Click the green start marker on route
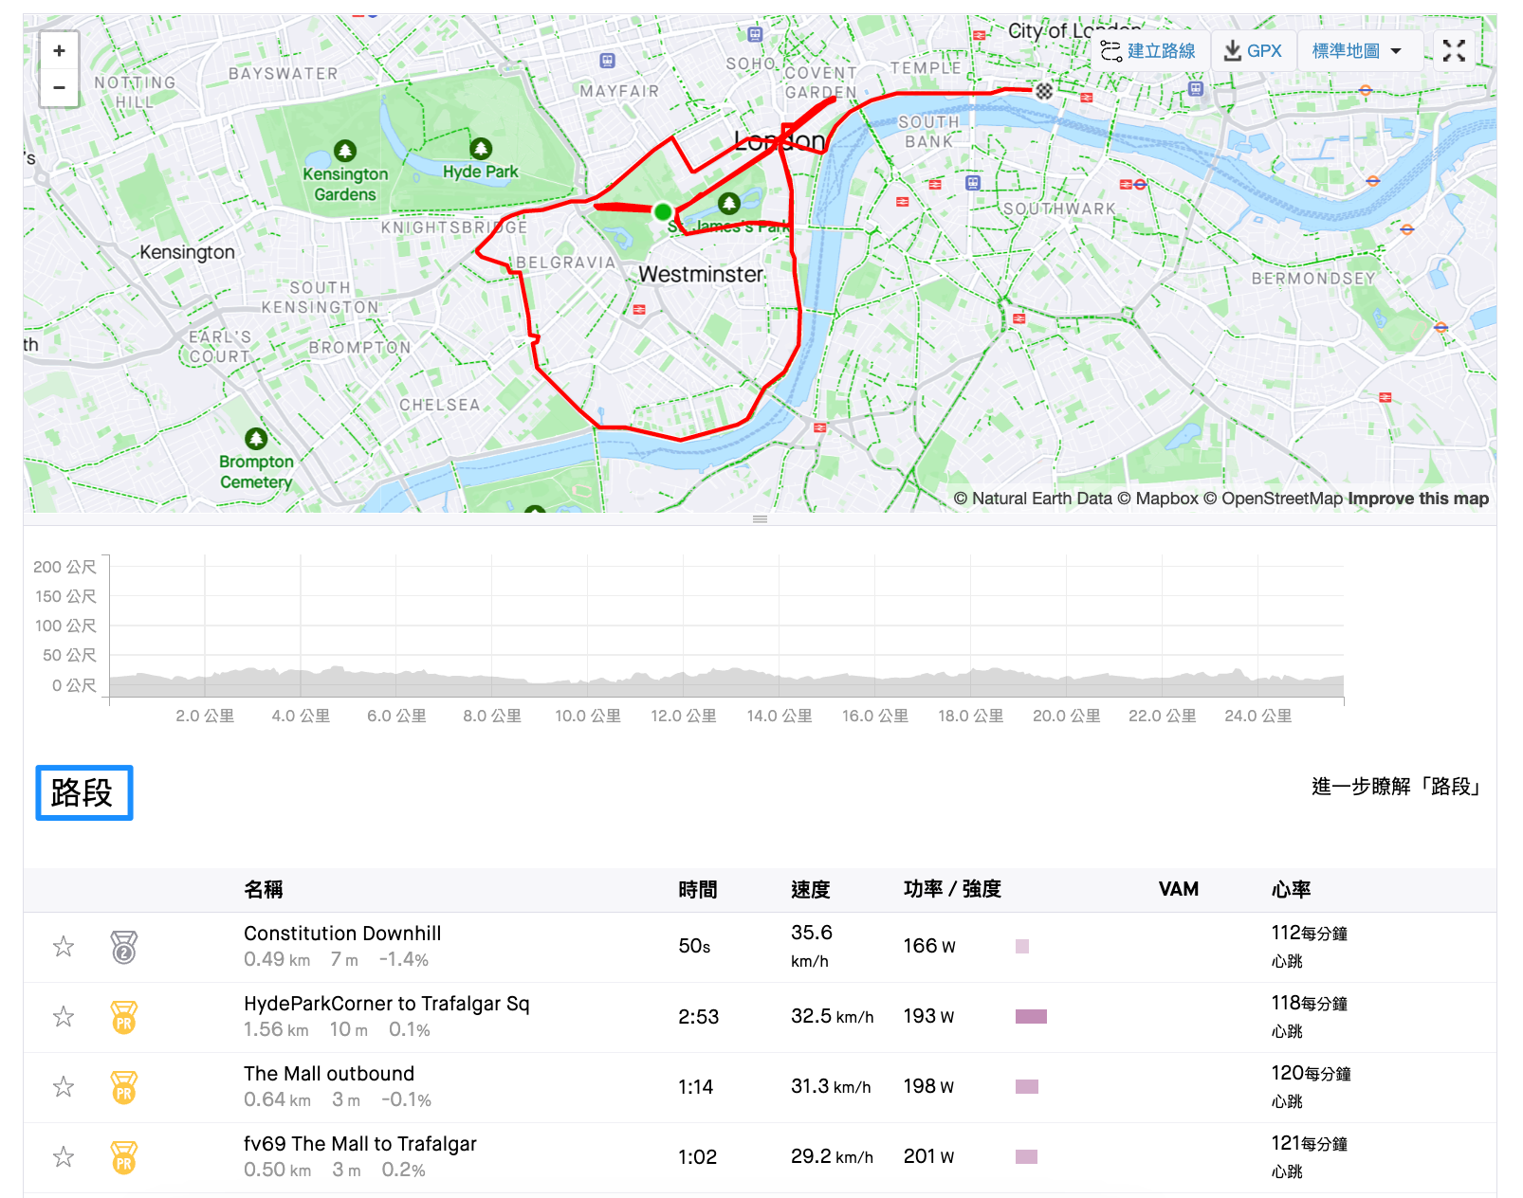This screenshot has width=1523, height=1198. pyautogui.click(x=663, y=211)
